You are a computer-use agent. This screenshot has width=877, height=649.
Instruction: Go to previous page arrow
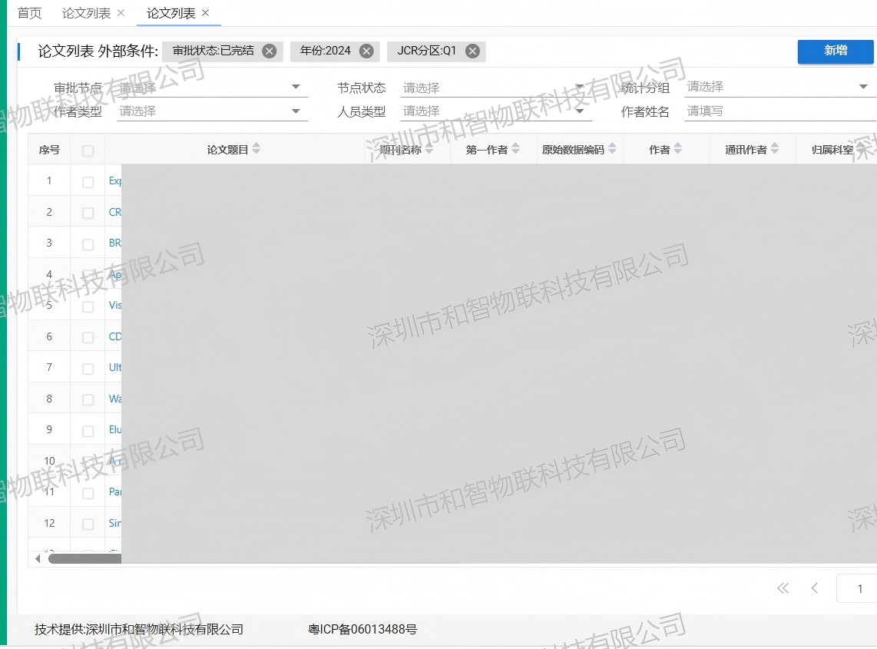pyautogui.click(x=814, y=588)
